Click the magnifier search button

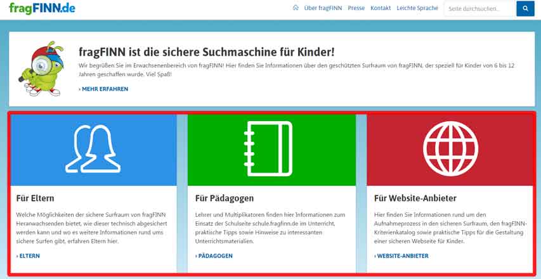[525, 9]
